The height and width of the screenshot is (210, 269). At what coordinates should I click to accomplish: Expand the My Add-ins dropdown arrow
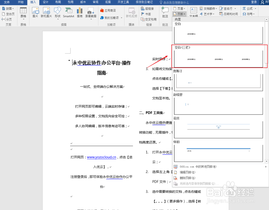point(122,18)
